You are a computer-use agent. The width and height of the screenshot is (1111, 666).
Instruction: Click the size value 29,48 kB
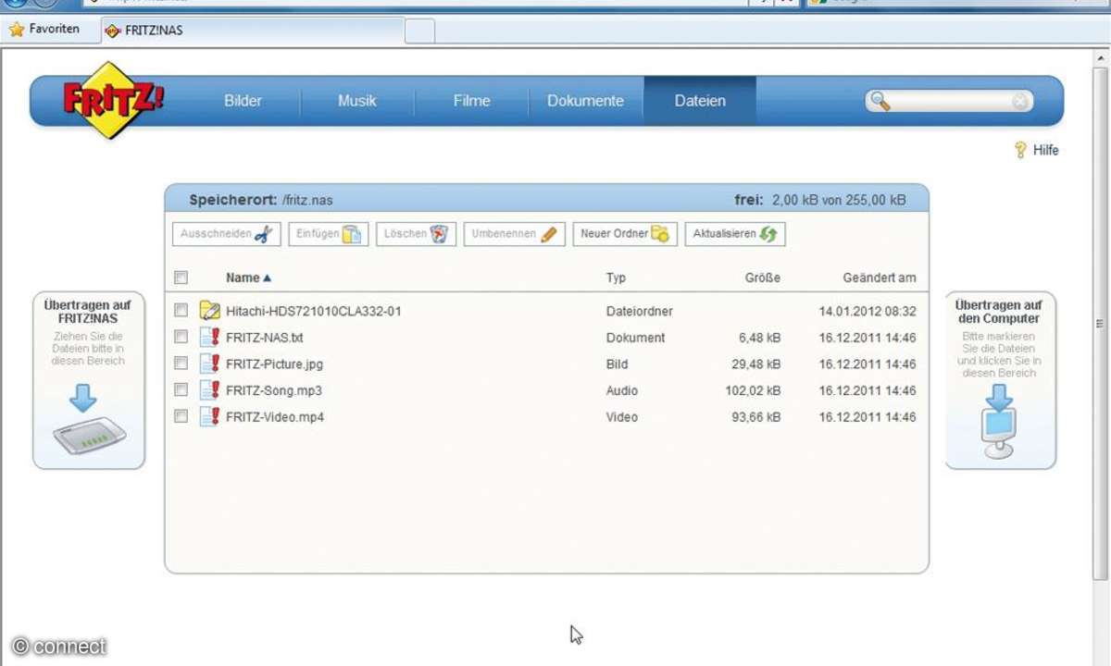point(756,364)
